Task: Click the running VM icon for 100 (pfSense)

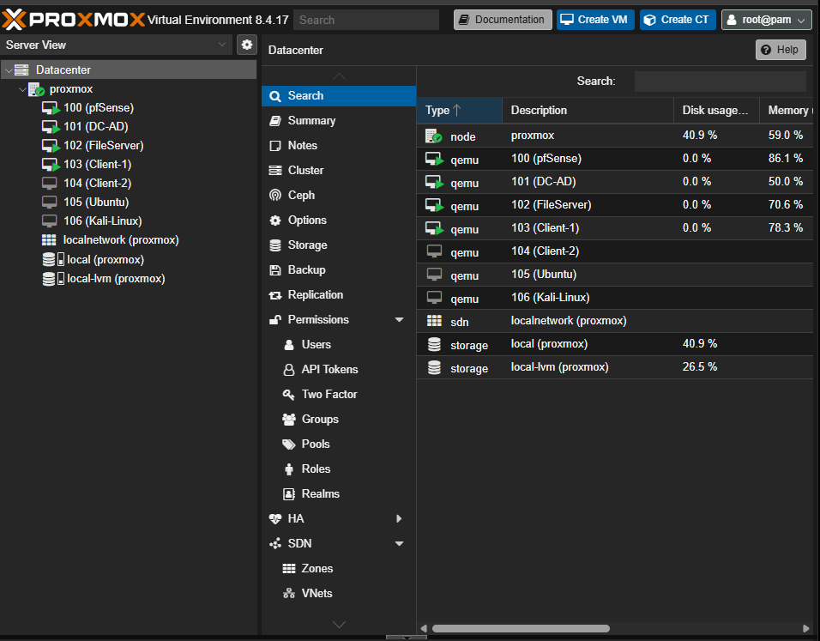Action: pos(51,108)
